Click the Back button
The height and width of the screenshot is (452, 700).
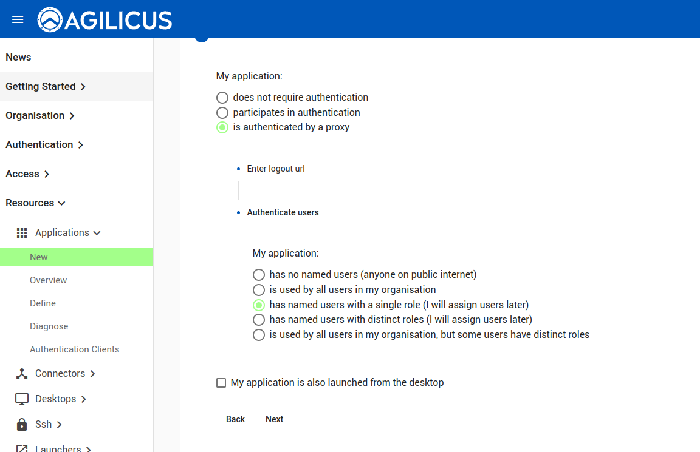click(235, 419)
